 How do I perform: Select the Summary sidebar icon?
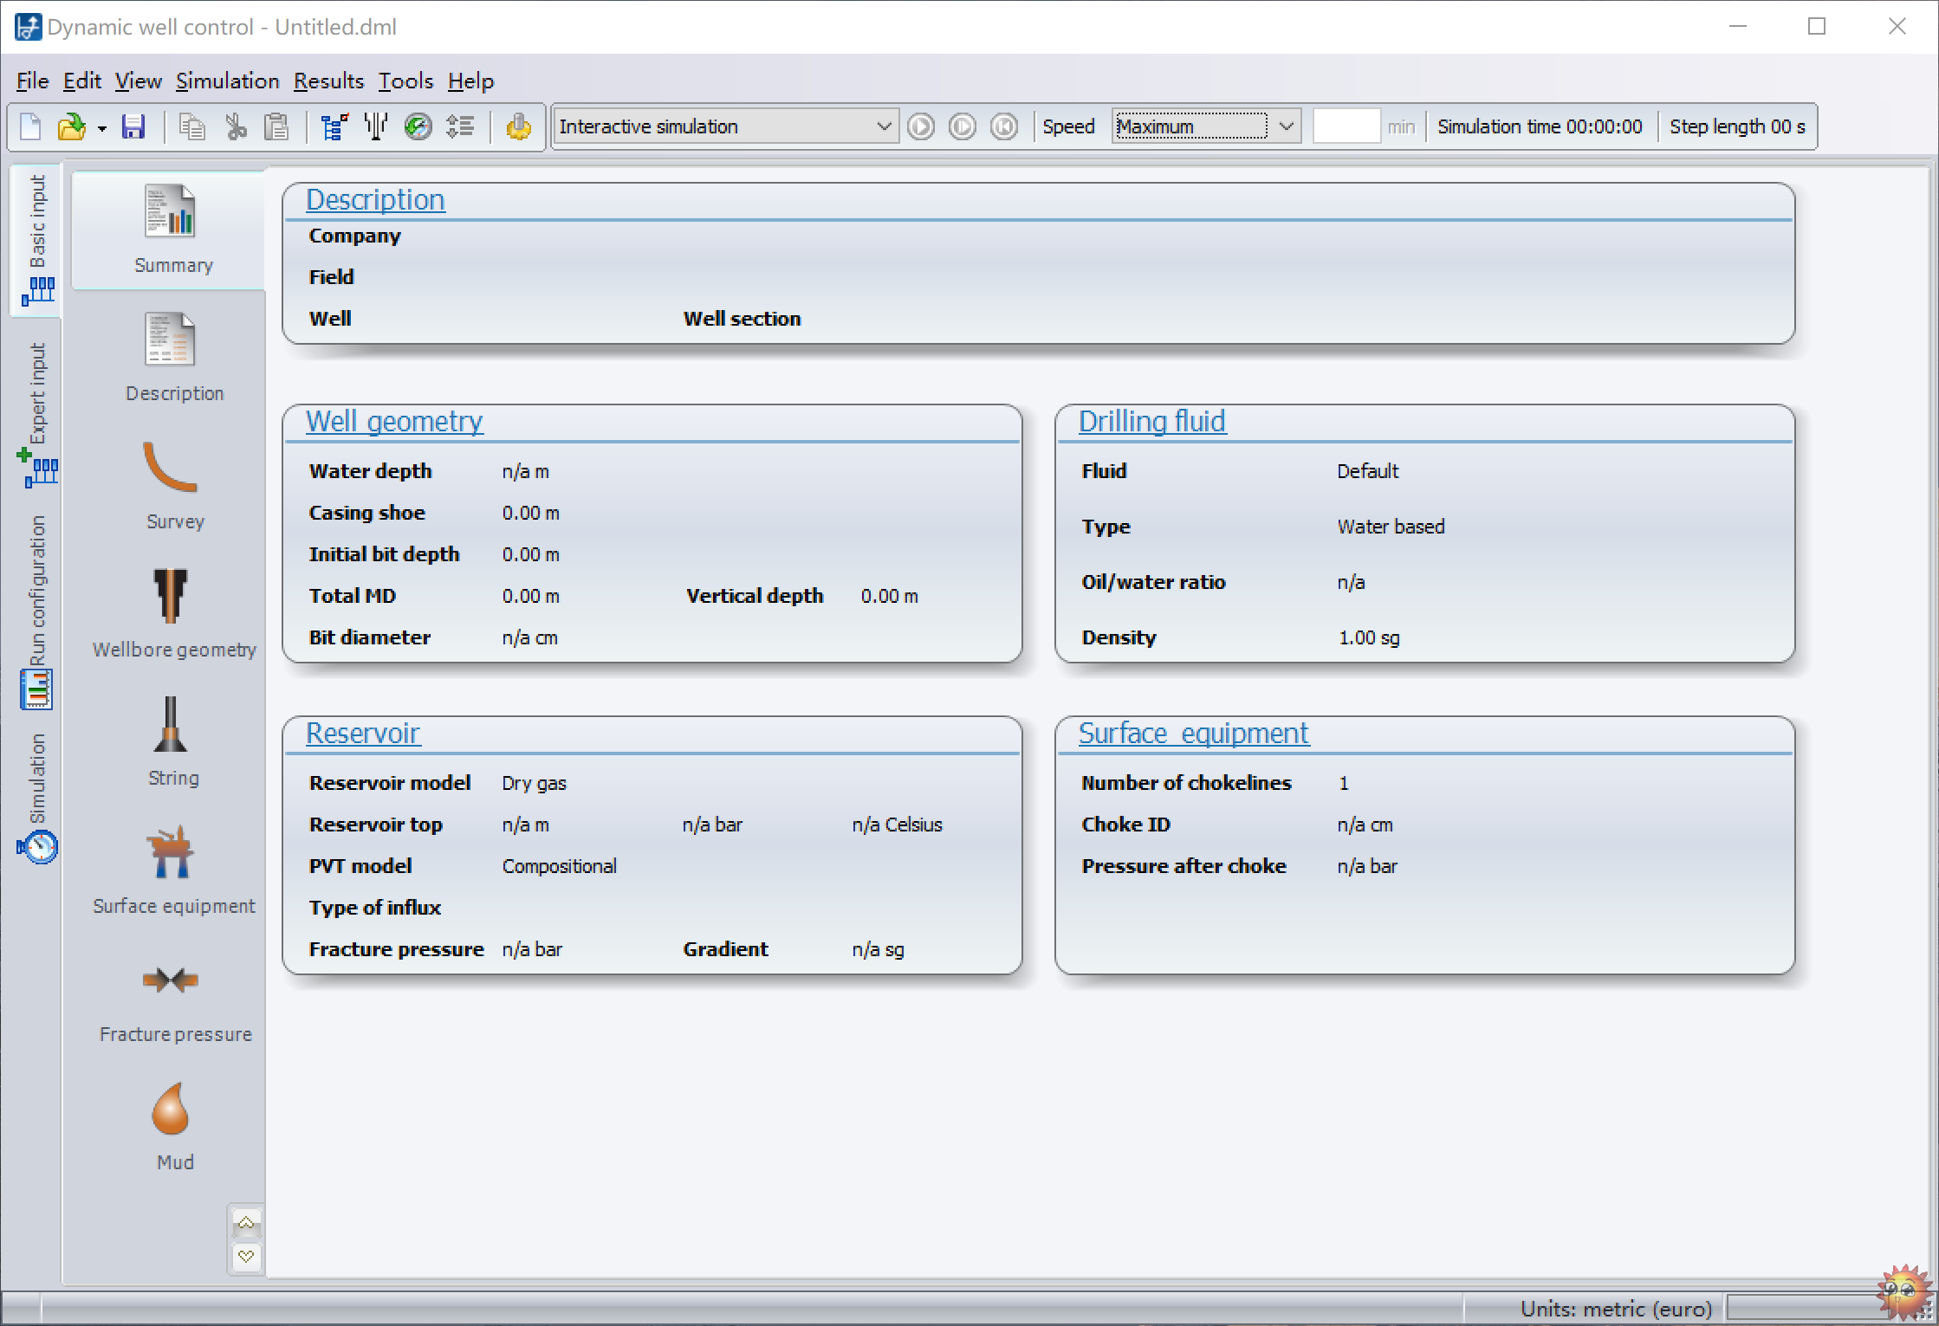coord(171,230)
